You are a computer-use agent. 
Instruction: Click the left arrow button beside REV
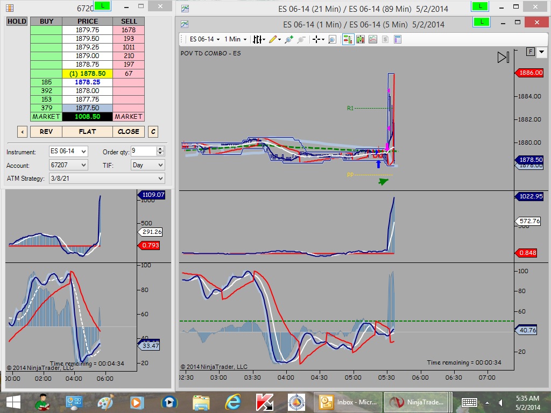coord(22,132)
